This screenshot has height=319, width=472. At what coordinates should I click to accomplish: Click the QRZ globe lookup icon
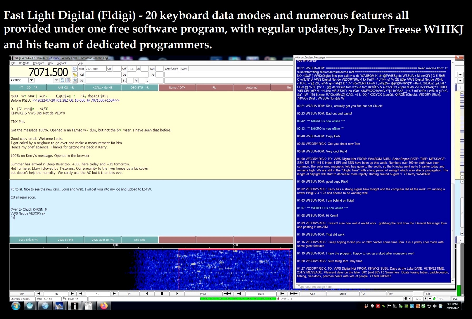[x=75, y=69]
